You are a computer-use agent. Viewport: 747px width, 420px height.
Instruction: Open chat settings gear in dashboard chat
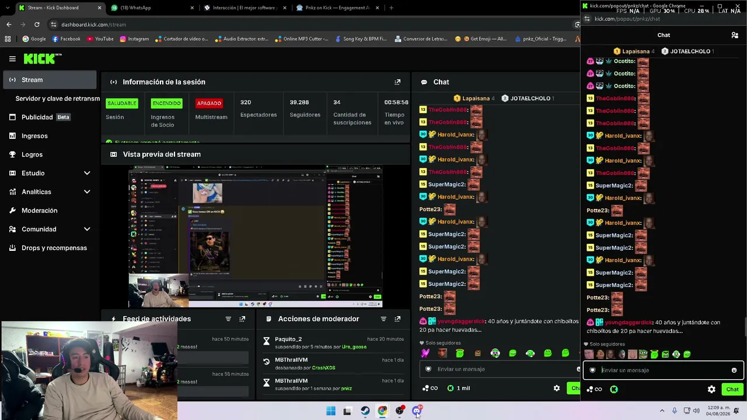[x=557, y=388]
